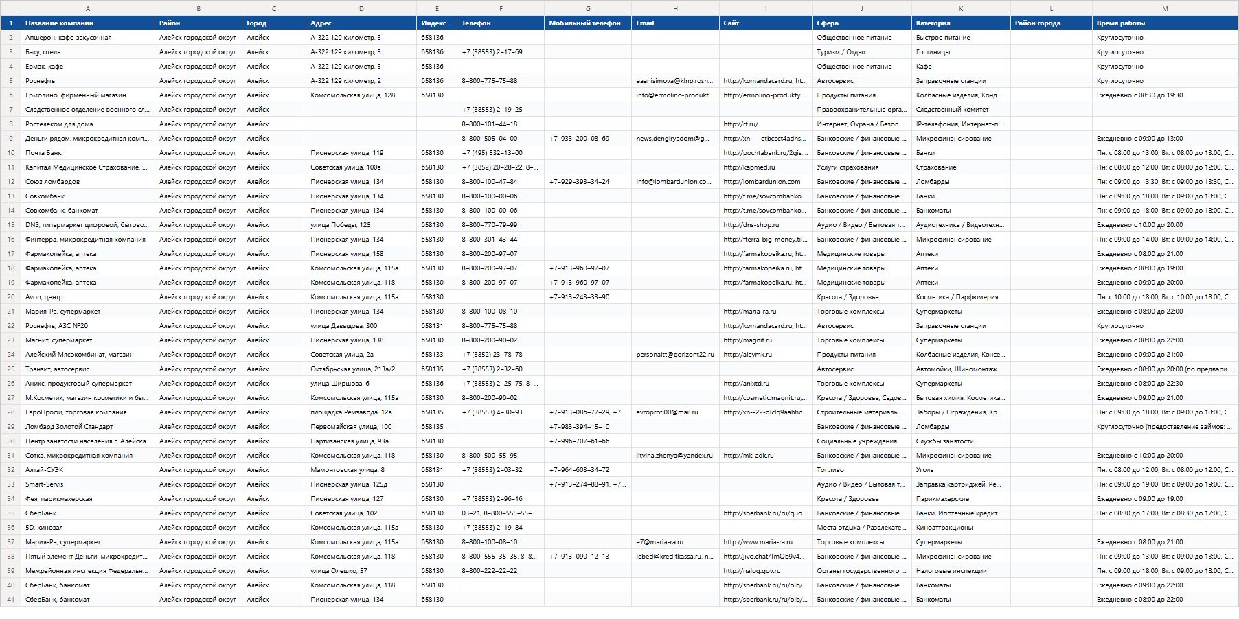This screenshot has height=619, width=1239.
Task: Click cell 'Совкомбанк, банкомат'
Action: (88, 211)
